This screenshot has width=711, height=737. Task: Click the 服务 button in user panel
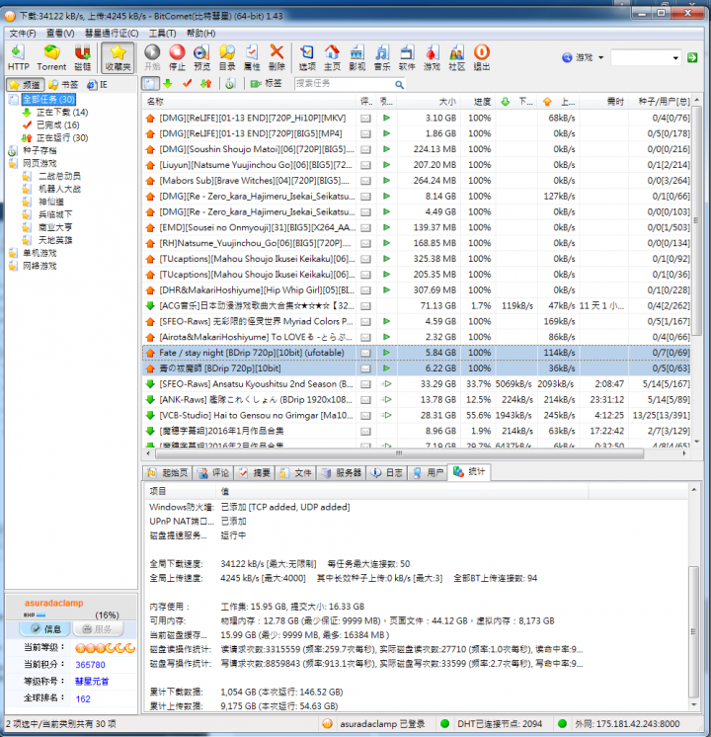(x=98, y=629)
